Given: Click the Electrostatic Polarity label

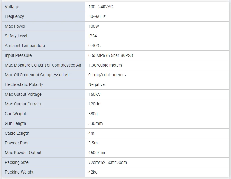Looking at the screenshot, I should (x=24, y=84).
